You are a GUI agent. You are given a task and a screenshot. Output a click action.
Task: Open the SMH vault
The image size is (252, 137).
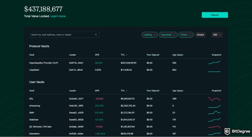pos(32,113)
